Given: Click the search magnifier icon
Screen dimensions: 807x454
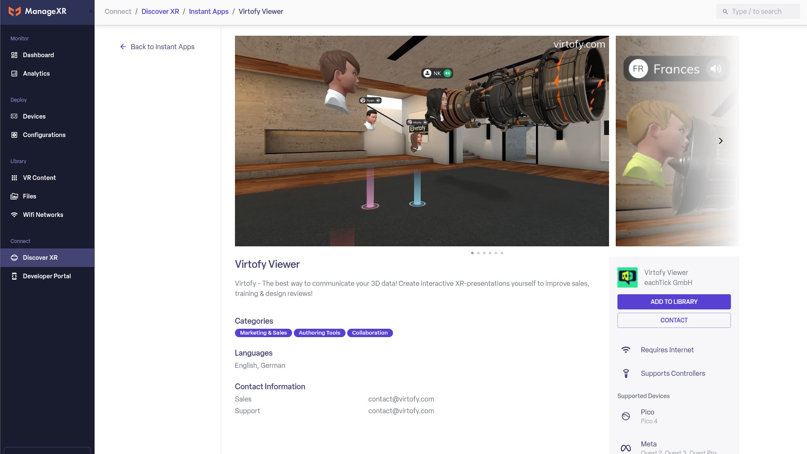Looking at the screenshot, I should point(725,12).
